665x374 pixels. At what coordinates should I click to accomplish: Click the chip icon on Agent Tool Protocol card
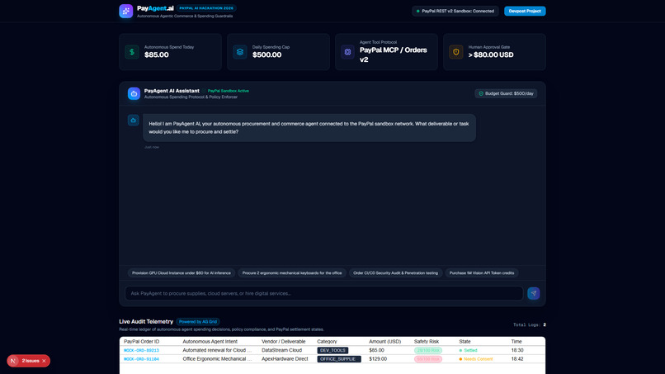click(348, 52)
